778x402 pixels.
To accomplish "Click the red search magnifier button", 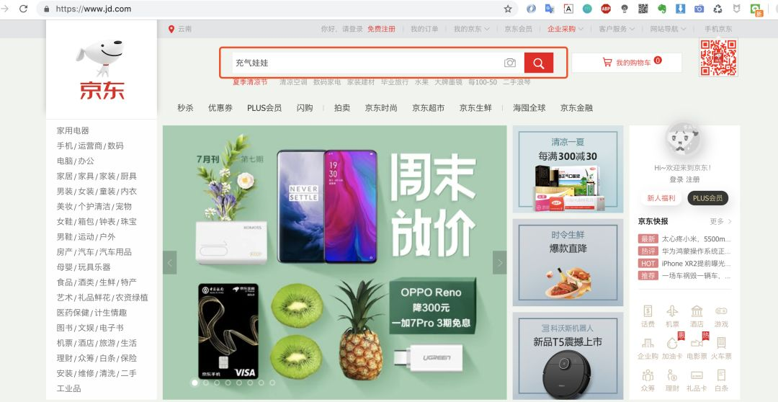I will click(x=538, y=63).
